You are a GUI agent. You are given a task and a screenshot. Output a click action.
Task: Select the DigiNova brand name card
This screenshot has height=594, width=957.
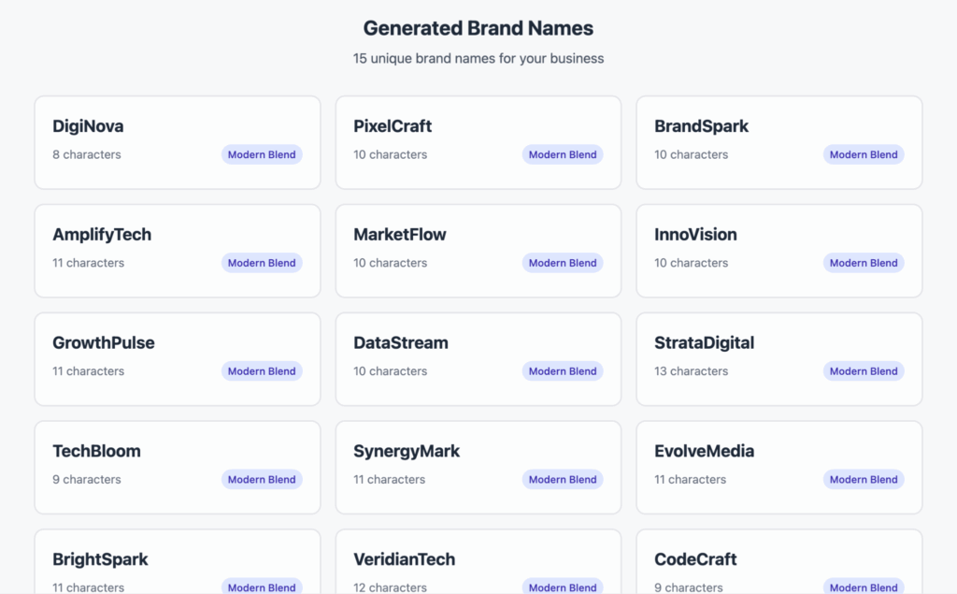pyautogui.click(x=177, y=141)
